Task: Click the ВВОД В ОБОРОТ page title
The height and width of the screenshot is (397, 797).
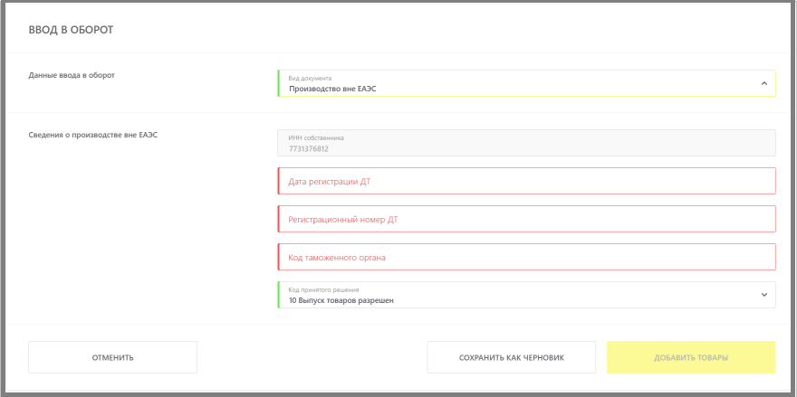Action: coord(72,31)
